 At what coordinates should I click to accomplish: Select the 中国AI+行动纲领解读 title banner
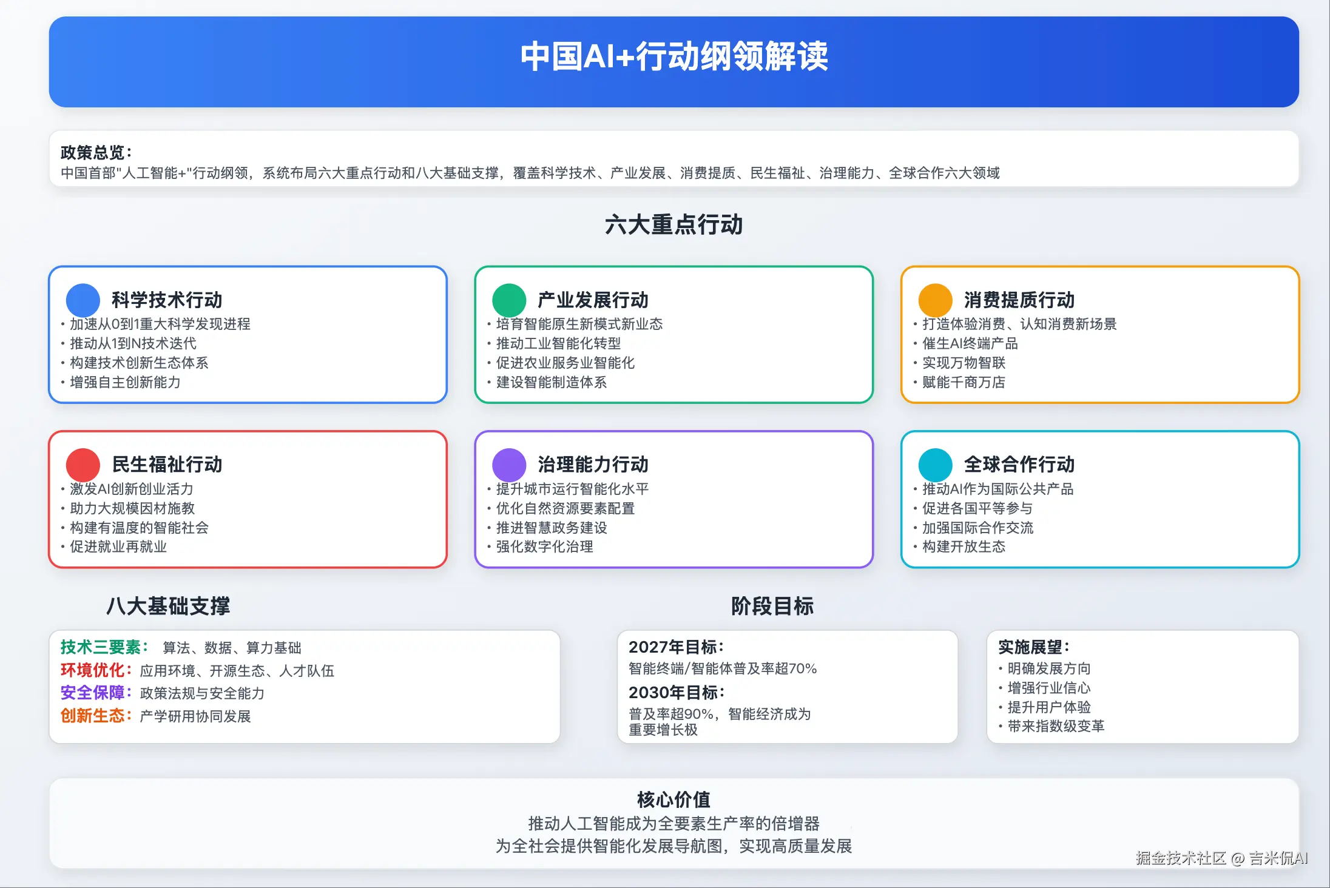[x=673, y=57]
